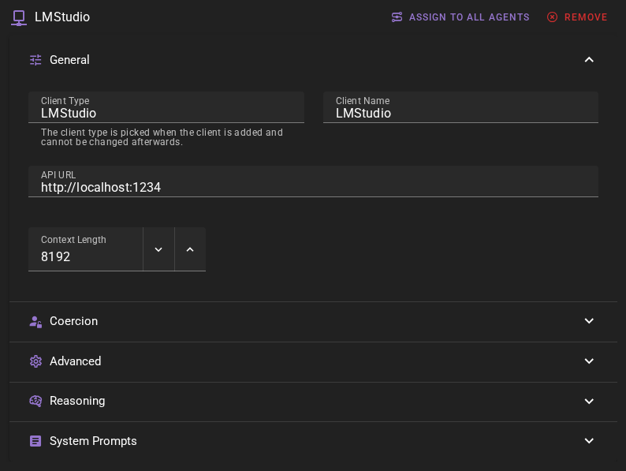
Task: Collapse the General section chevron
Action: pyautogui.click(x=589, y=60)
